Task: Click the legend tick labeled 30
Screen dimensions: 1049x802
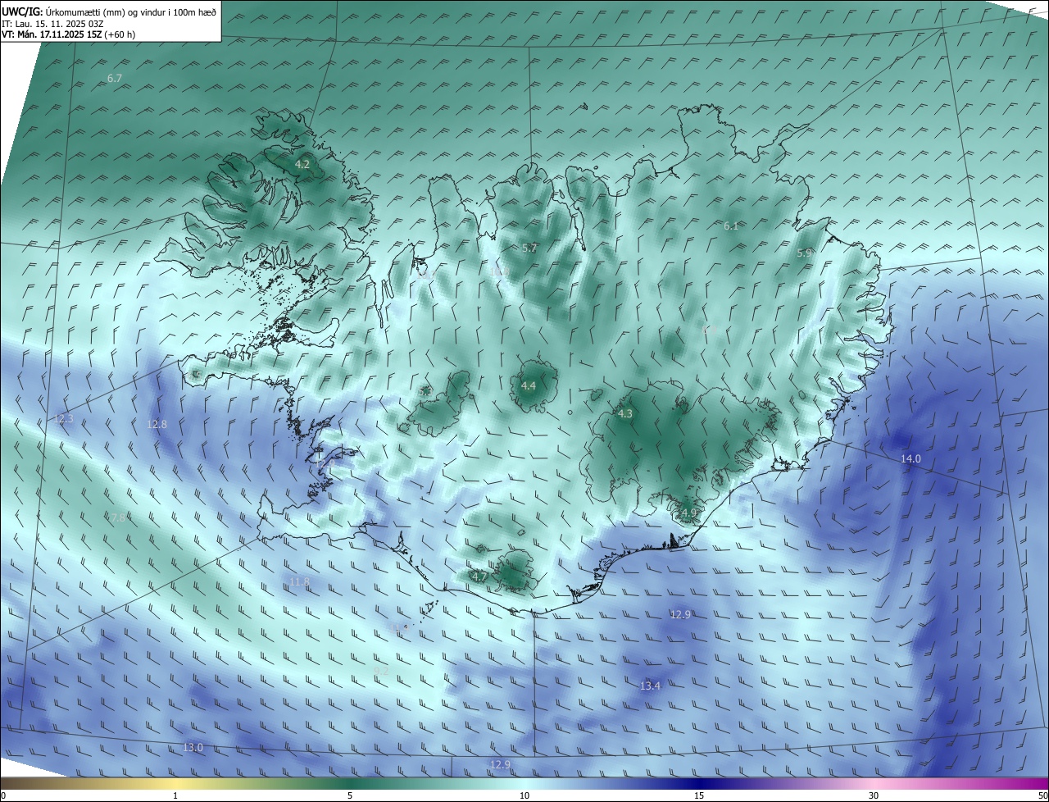Action: [874, 796]
